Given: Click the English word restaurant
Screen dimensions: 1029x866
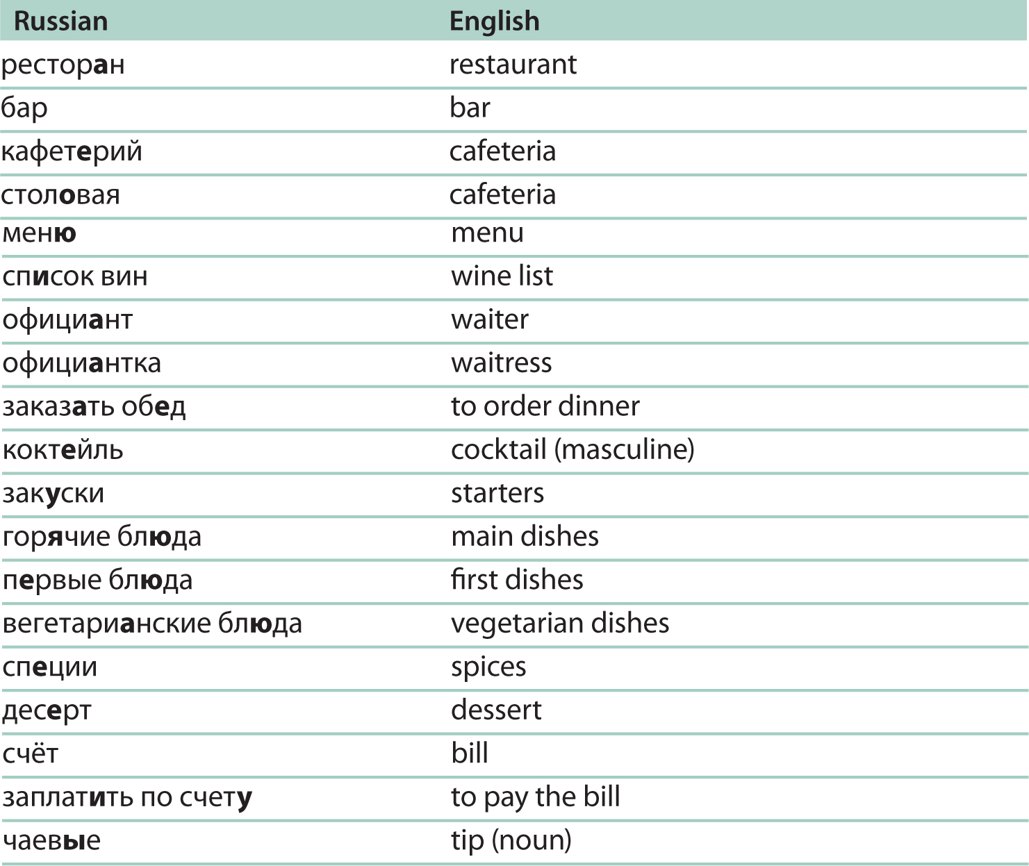Looking at the screenshot, I should 513,65.
